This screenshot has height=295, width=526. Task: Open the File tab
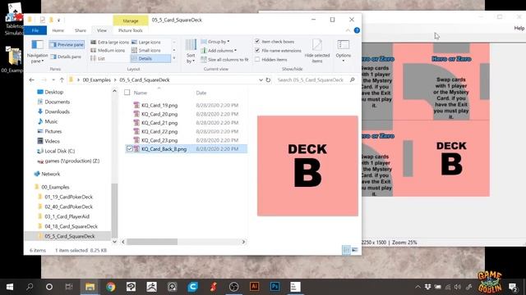(x=35, y=30)
